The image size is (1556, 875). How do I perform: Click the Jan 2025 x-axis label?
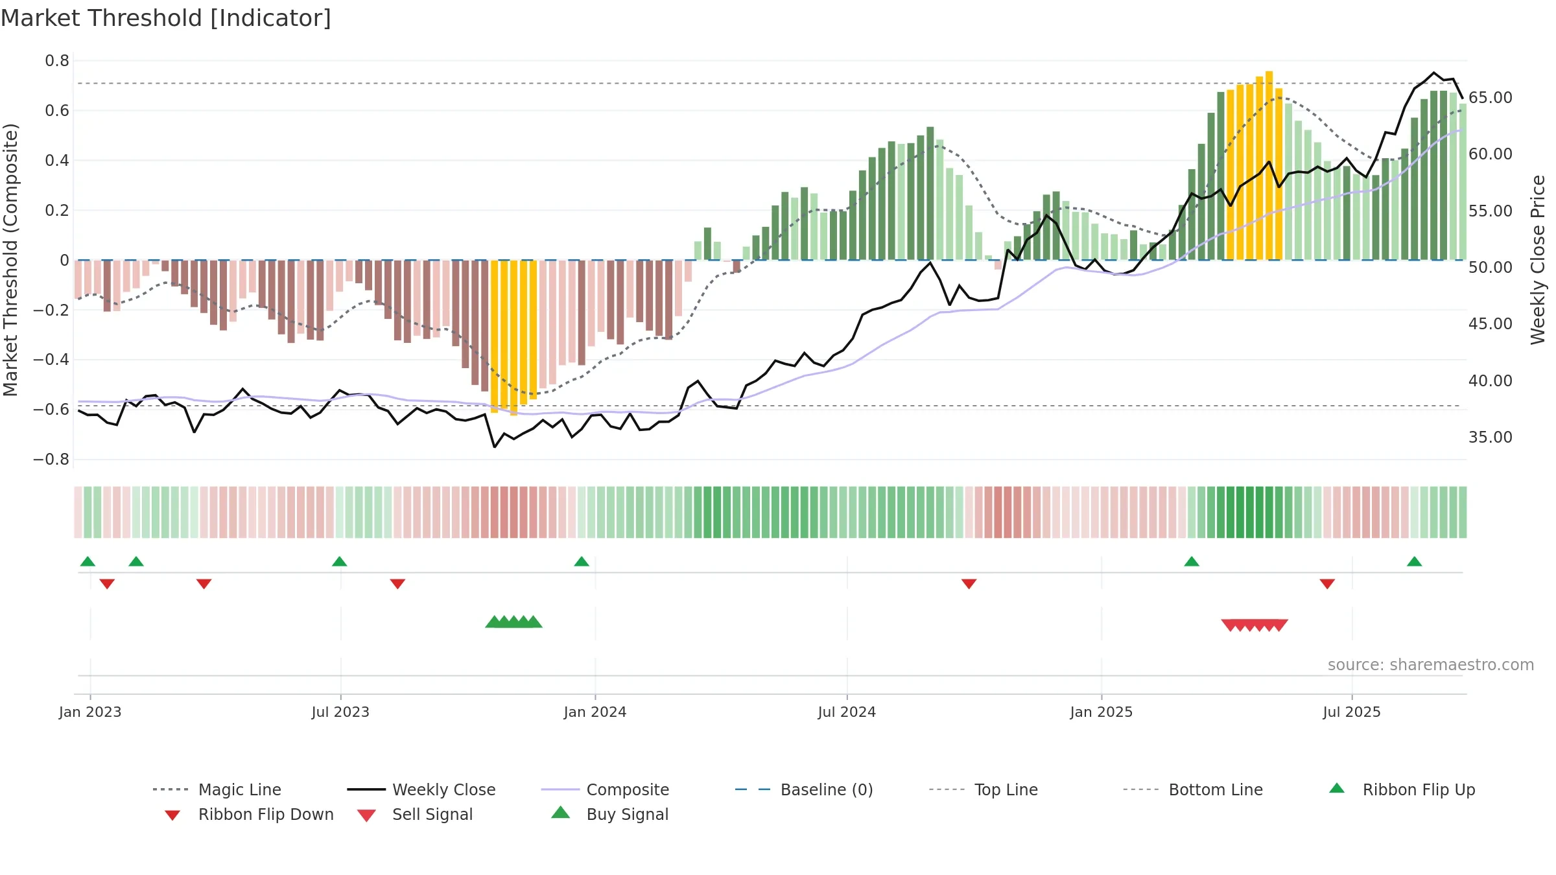[x=1102, y=712]
